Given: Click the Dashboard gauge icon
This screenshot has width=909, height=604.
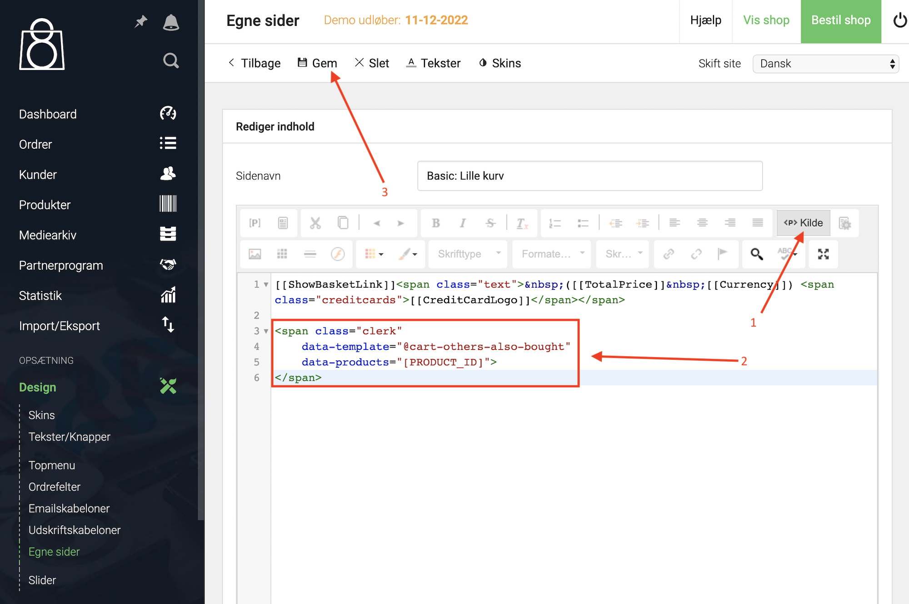Looking at the screenshot, I should point(168,114).
